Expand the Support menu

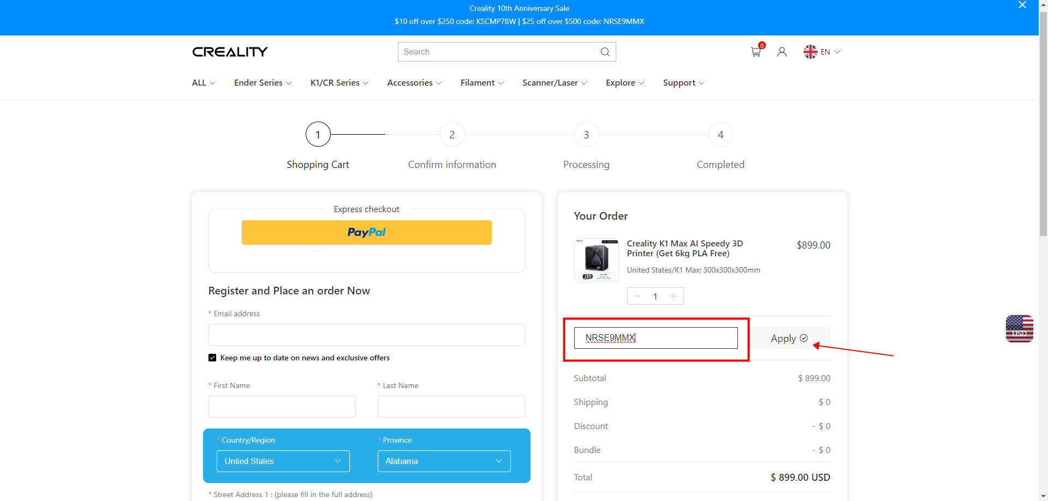(683, 83)
